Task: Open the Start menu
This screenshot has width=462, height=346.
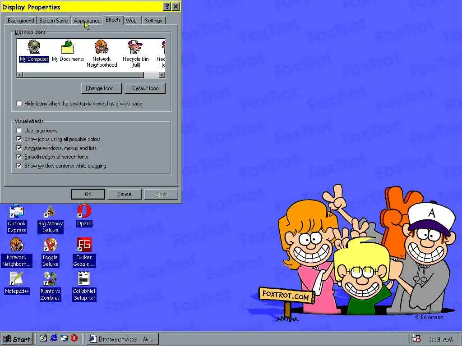Action: 17,339
